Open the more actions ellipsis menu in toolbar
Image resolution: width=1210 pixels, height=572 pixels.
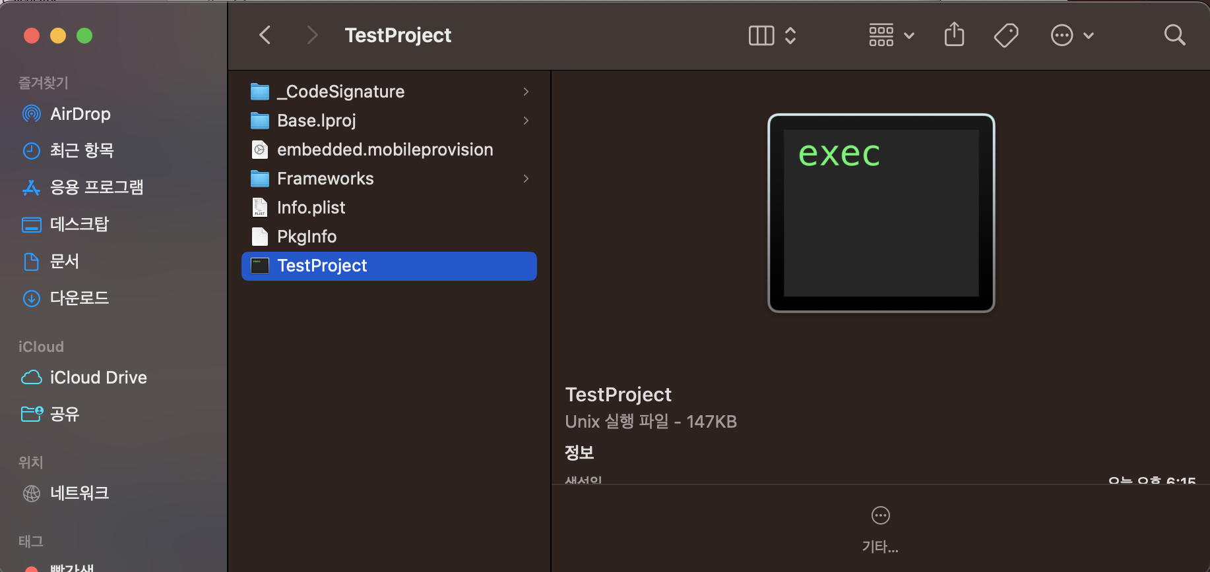[x=1071, y=35]
